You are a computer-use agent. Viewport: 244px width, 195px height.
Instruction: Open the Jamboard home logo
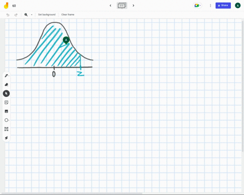point(6,6)
